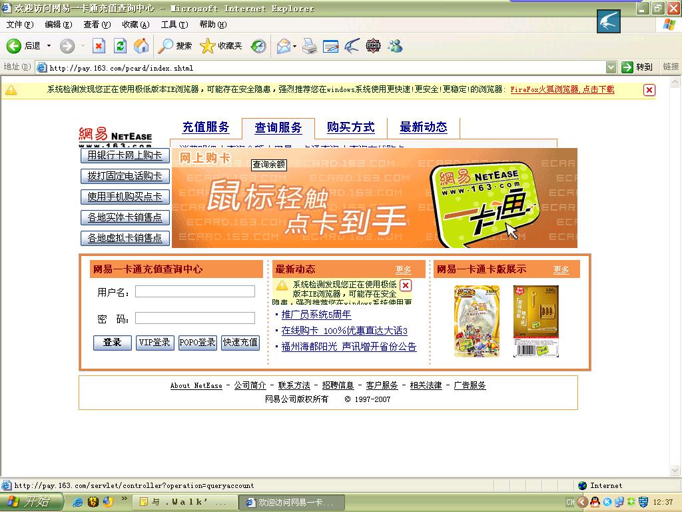Click the FireFox火狐浏览器 download link
This screenshot has height=512, width=682.
coord(562,89)
